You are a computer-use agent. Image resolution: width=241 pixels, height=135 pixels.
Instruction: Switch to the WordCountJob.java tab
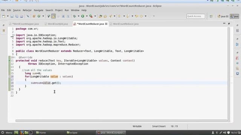pyautogui.click(x=56, y=24)
